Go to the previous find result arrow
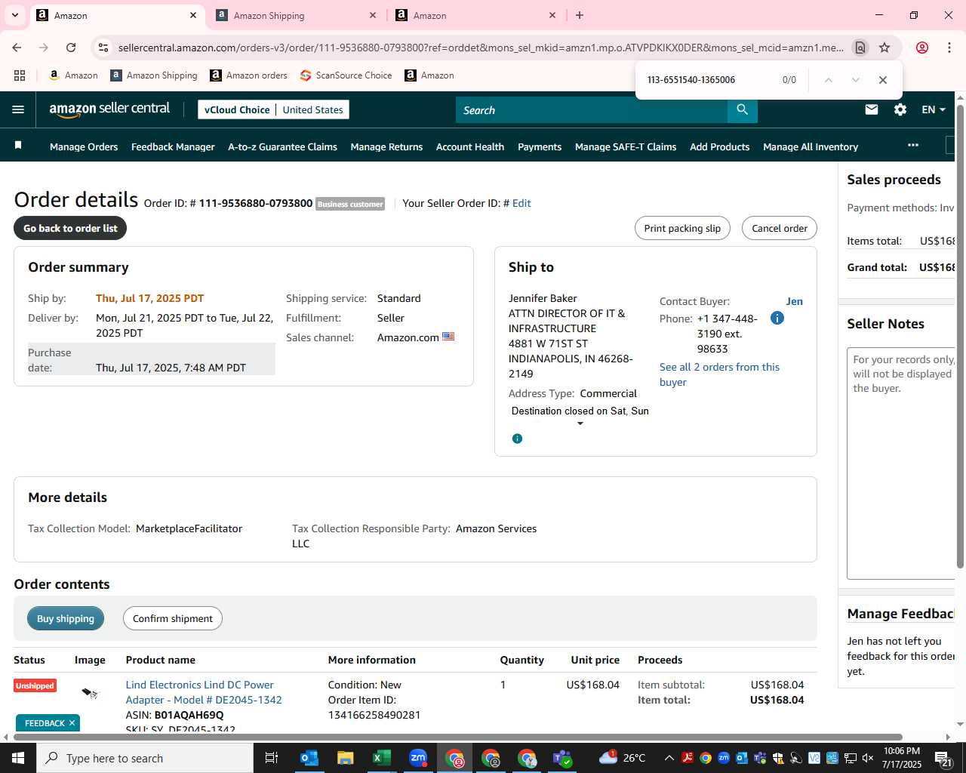Viewport: 966px width, 773px height. click(829, 80)
